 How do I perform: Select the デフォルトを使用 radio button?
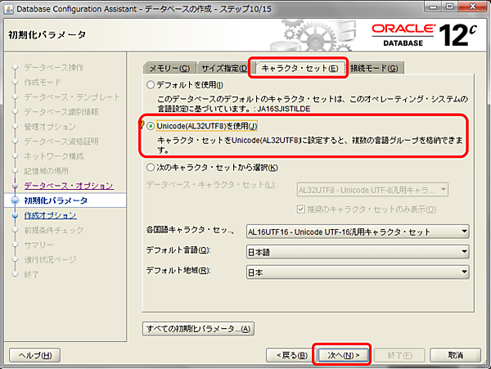[151, 85]
